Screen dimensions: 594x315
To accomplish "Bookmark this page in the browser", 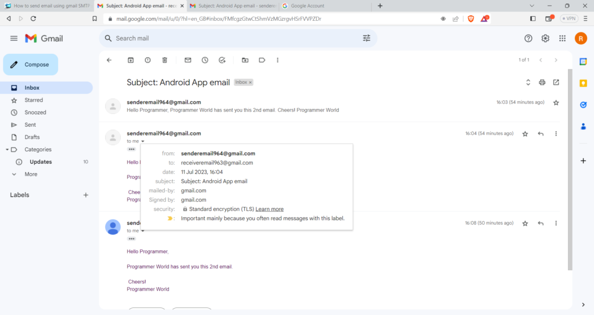I will [x=95, y=19].
